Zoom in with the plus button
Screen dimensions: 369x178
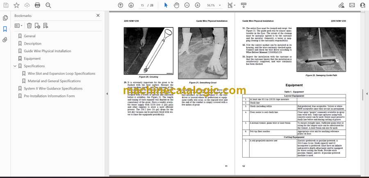[198, 5]
